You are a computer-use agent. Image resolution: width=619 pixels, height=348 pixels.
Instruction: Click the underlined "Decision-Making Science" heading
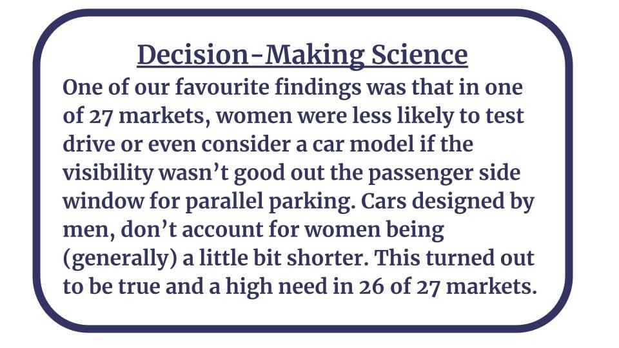[x=302, y=55]
